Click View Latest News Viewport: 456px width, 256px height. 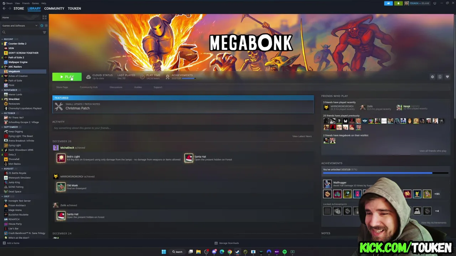click(302, 136)
